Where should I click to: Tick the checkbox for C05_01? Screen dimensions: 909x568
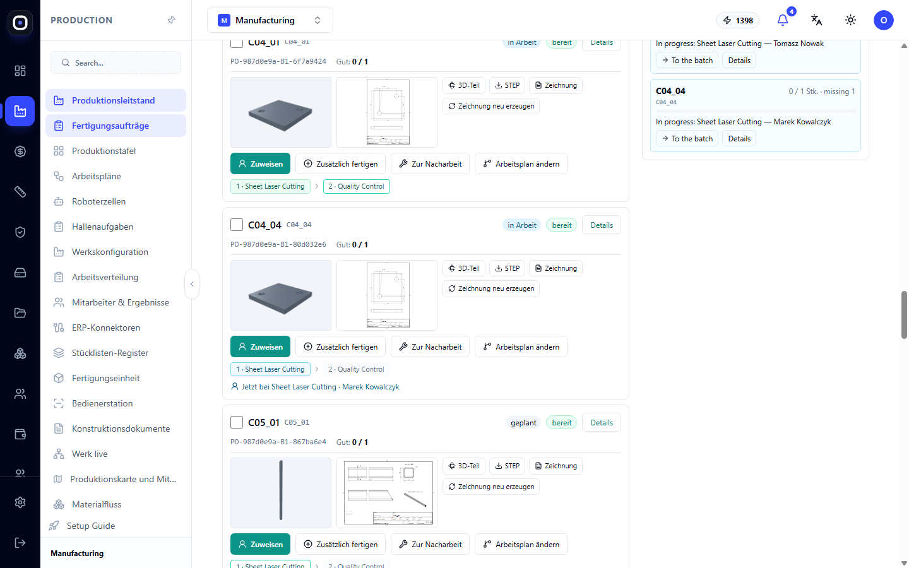pyautogui.click(x=237, y=422)
